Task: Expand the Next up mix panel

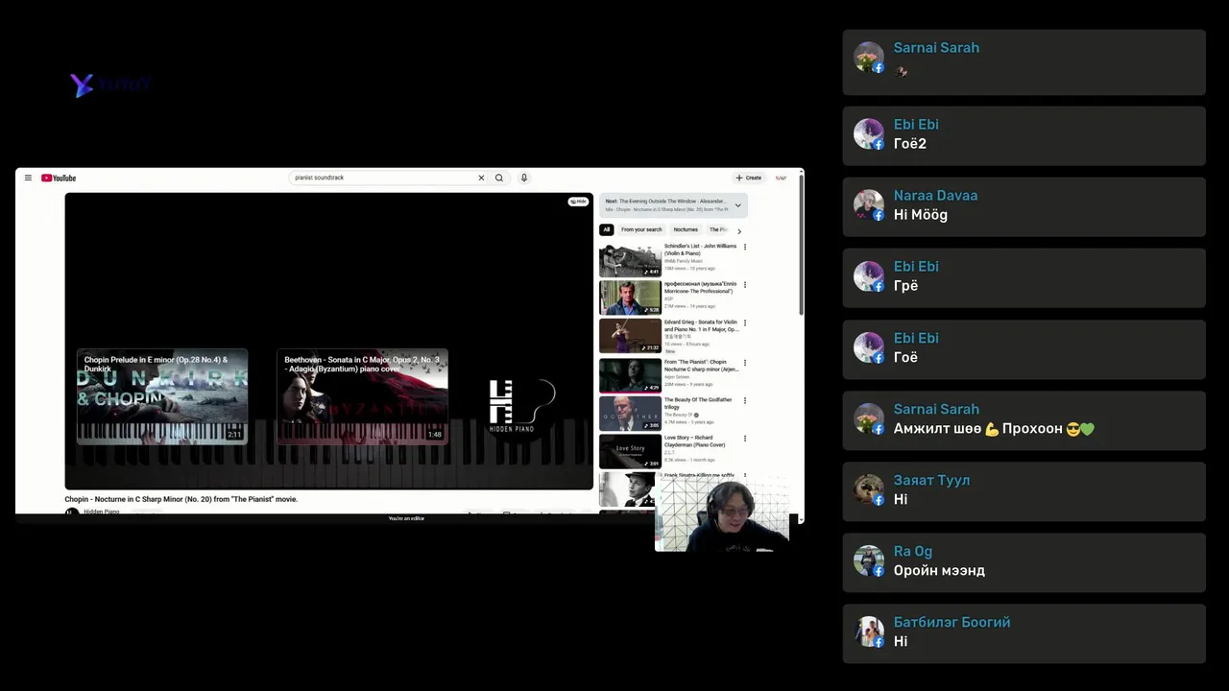Action: point(738,205)
